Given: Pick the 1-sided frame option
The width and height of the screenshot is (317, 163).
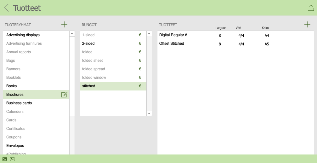Looking at the screenshot, I should click(x=88, y=35).
